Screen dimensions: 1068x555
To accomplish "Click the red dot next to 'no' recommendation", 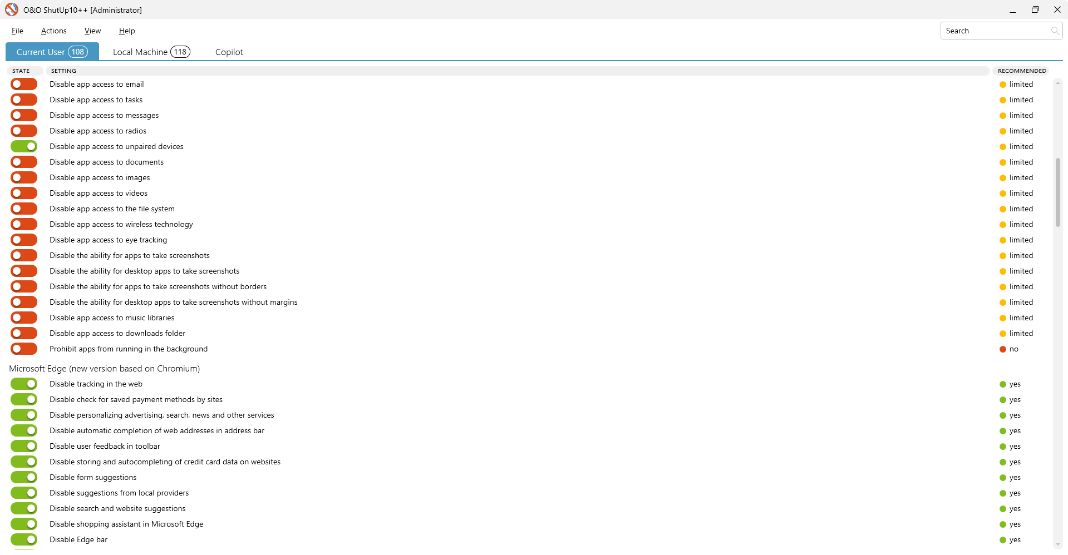I will (1003, 349).
